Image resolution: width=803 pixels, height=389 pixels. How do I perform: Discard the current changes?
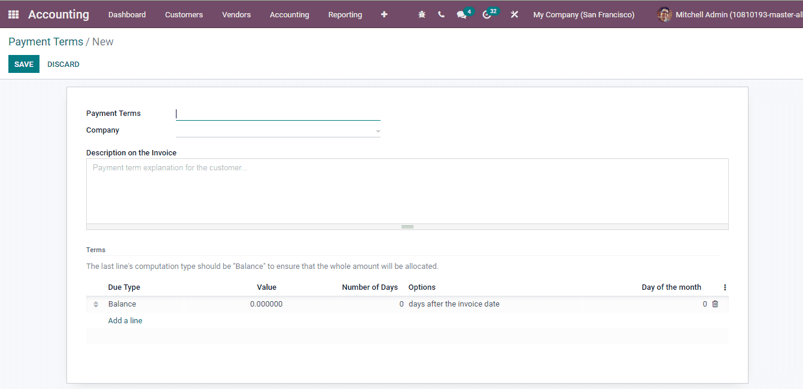coord(63,64)
